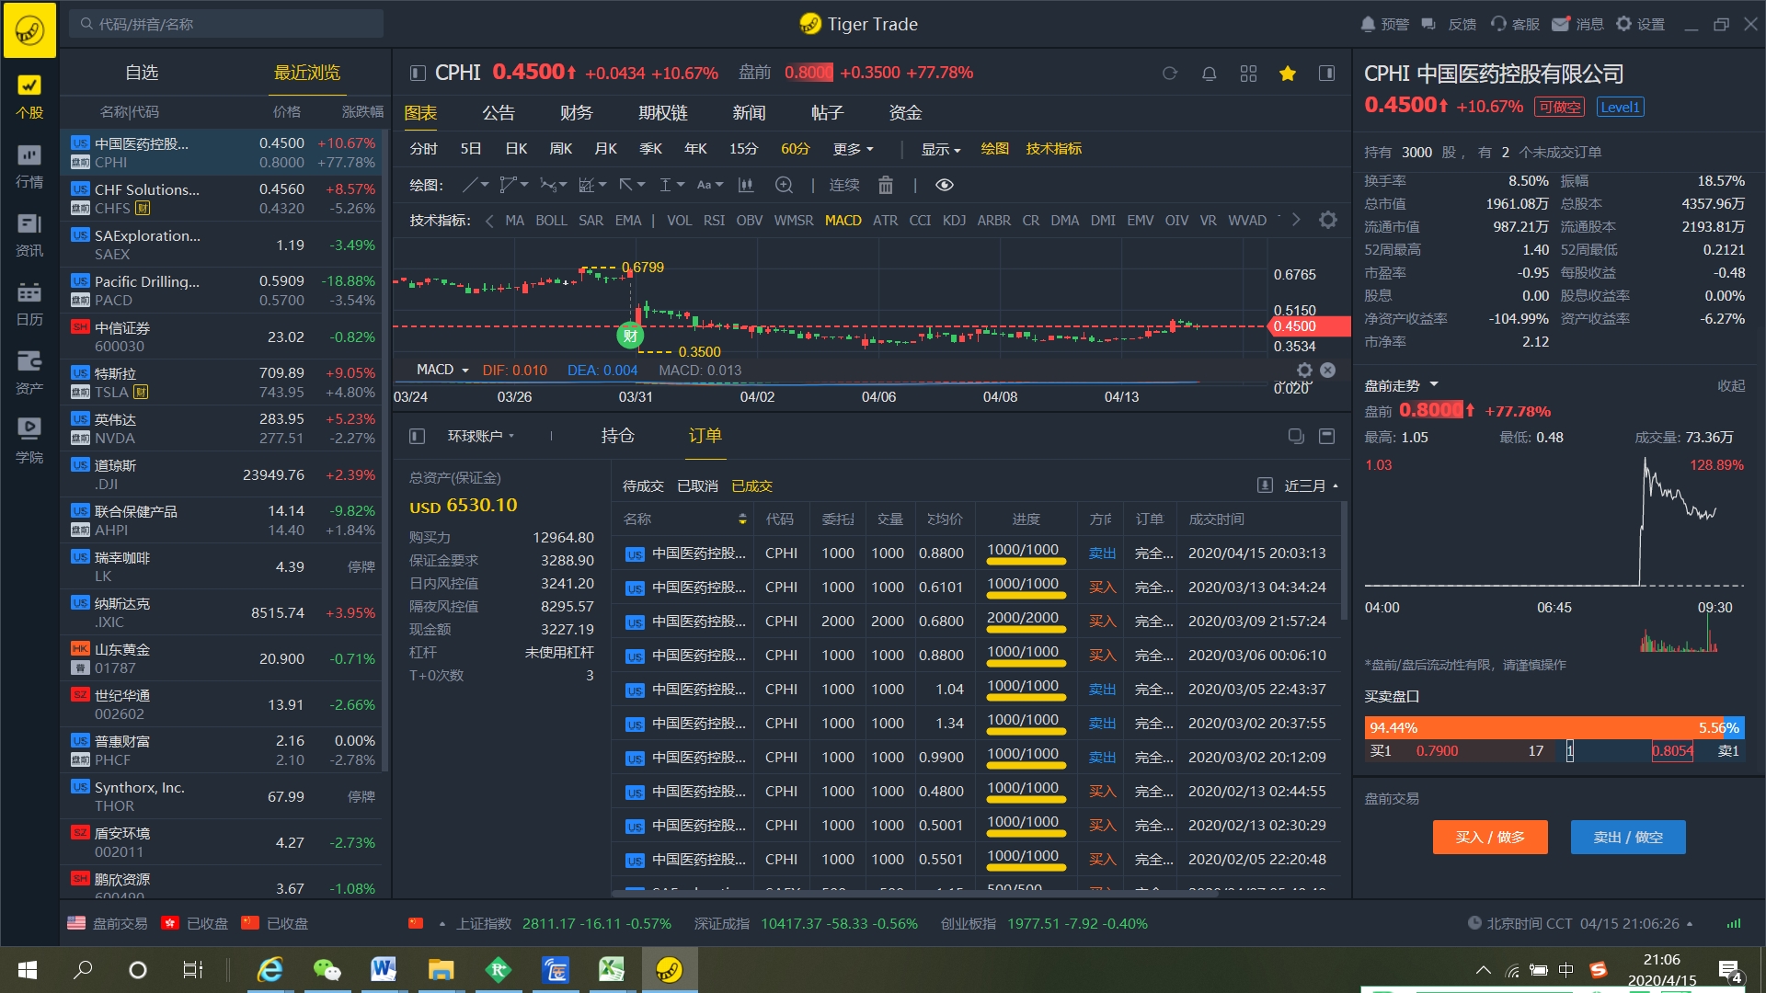This screenshot has height=993, width=1766.
Task: Open the 学院 academy sidebar section
Action: (29, 441)
